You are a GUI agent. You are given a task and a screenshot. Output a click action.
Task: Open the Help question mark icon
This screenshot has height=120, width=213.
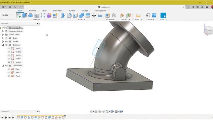pyautogui.click(x=207, y=7)
